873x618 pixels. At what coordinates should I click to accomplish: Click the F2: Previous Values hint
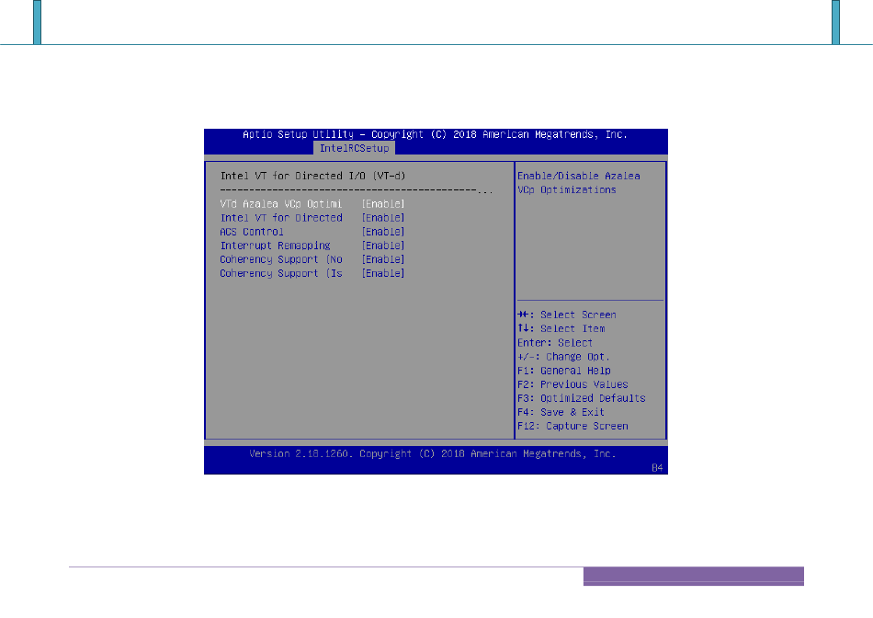coord(573,384)
